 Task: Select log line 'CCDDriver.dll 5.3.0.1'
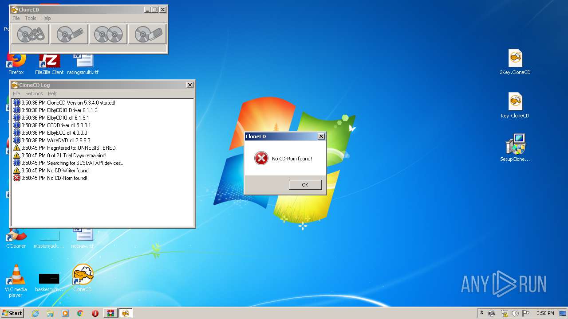point(52,125)
